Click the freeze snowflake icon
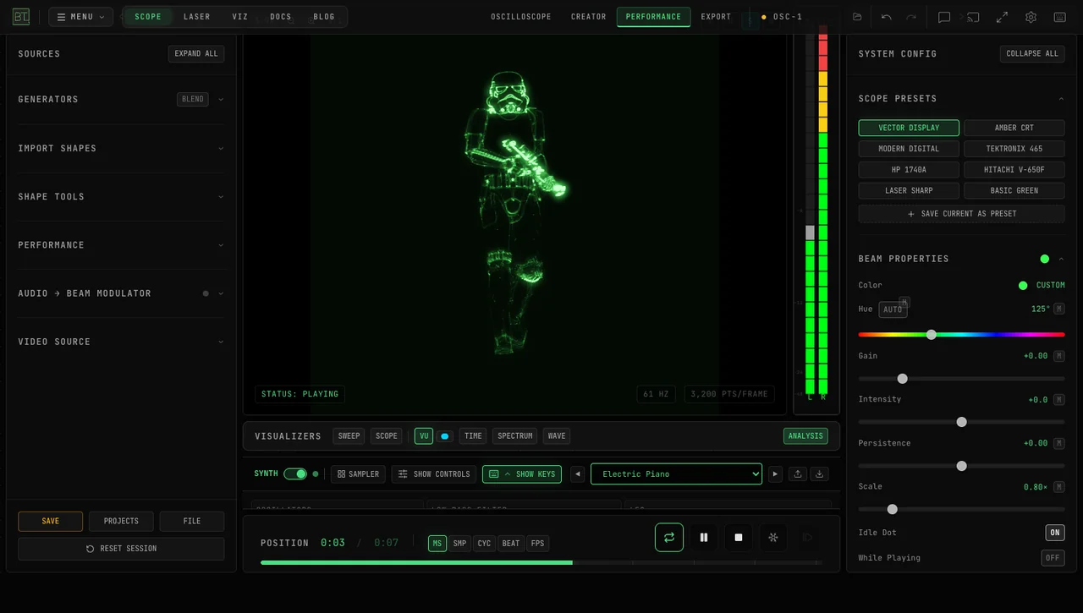1083x613 pixels. point(772,537)
